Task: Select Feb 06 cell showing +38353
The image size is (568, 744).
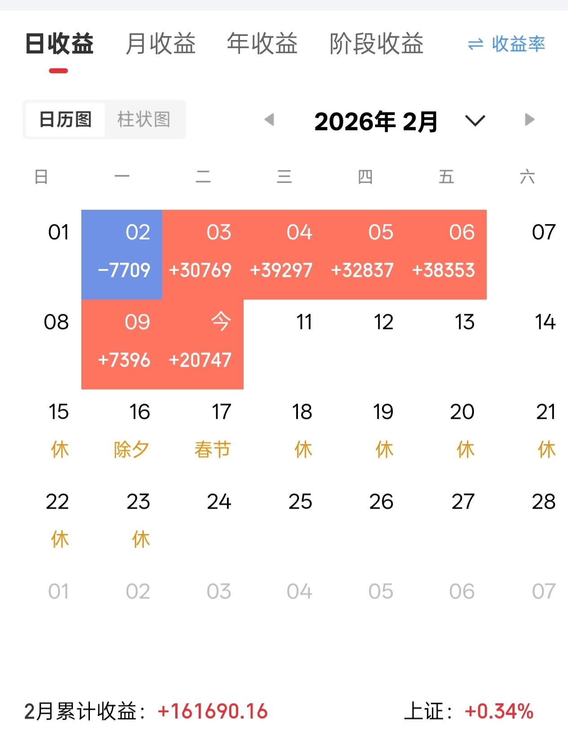Action: (x=446, y=254)
